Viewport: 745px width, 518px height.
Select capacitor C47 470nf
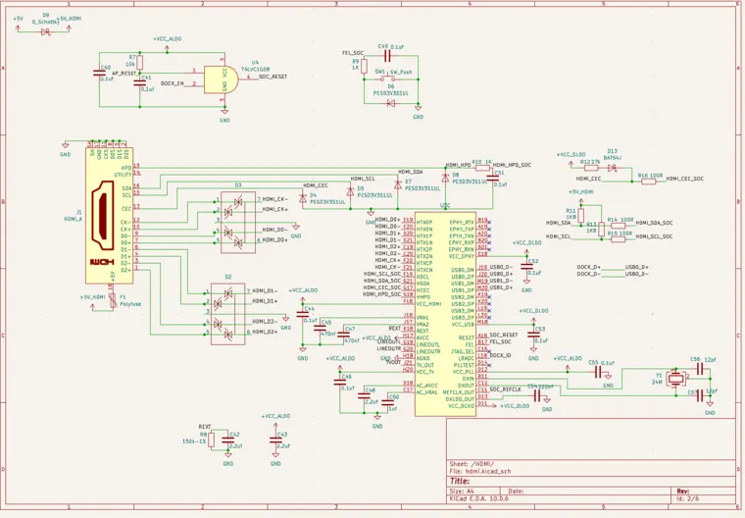(x=343, y=335)
